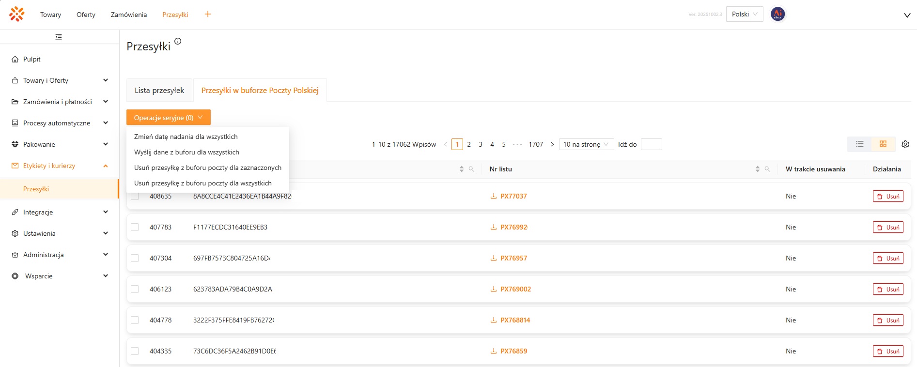Switch to grid card view icon
This screenshot has height=367, width=917.
click(883, 144)
